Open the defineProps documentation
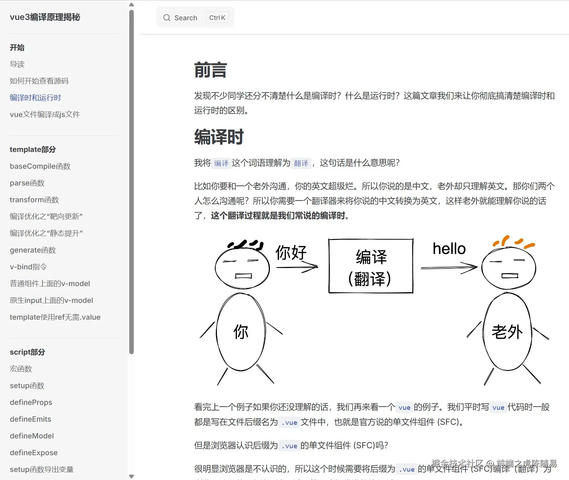This screenshot has width=569, height=480. (x=31, y=402)
